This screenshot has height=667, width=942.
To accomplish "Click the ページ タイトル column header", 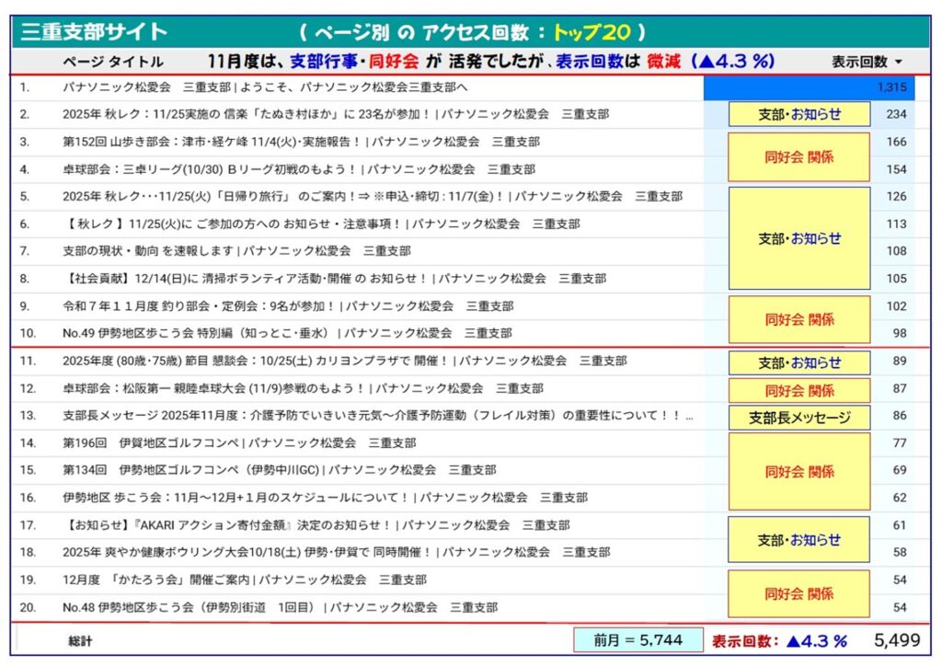I will point(113,62).
